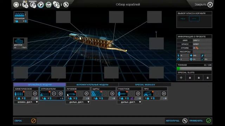This screenshot has width=225, height=126.
Task: Open Лучевое range dropdown 'Дальн. дист.'
Action: tap(78, 102)
